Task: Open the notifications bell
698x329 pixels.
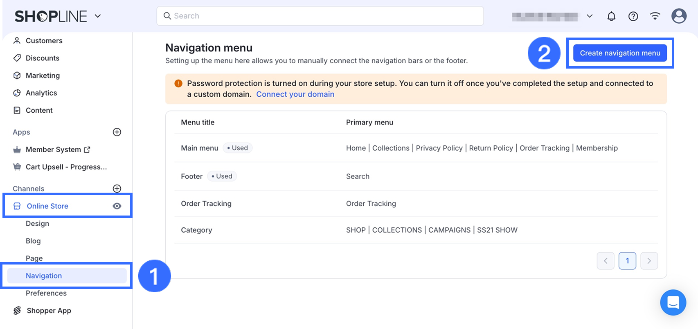Action: coord(611,16)
